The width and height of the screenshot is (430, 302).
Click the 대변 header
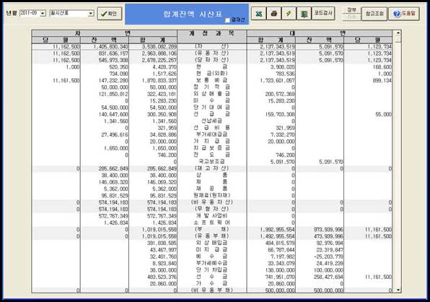(319, 33)
